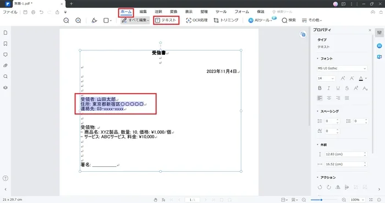Switch to the 表示 tab
Screen dimensions: 385x203
coord(189,12)
